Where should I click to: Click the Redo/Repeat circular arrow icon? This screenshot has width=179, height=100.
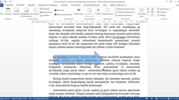[10, 2]
